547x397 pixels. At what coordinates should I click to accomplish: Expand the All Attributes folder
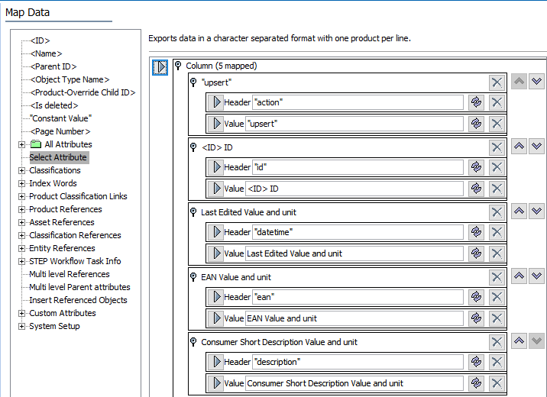click(x=21, y=144)
